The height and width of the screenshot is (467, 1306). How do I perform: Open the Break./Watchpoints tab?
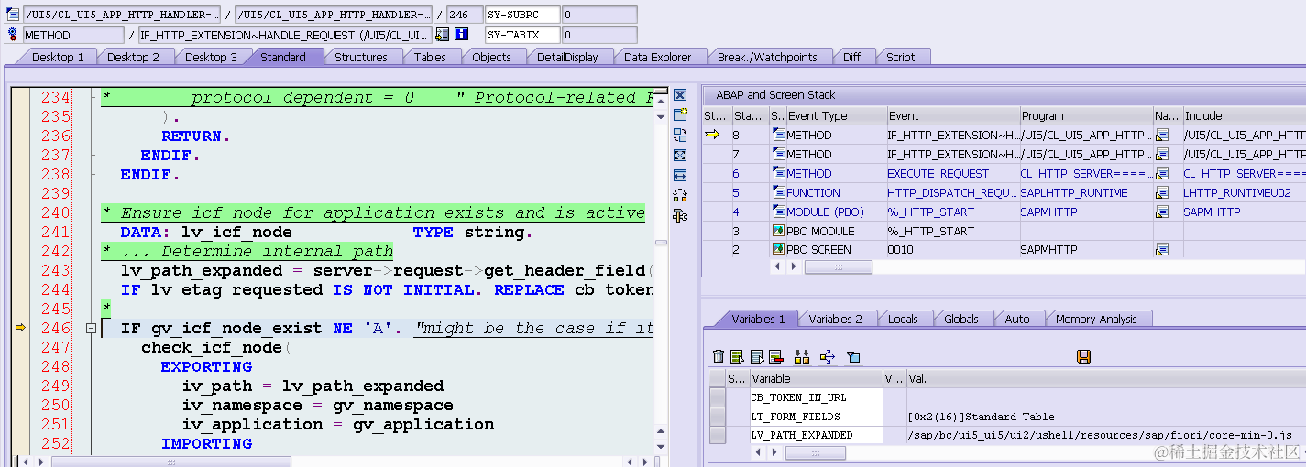(x=767, y=57)
